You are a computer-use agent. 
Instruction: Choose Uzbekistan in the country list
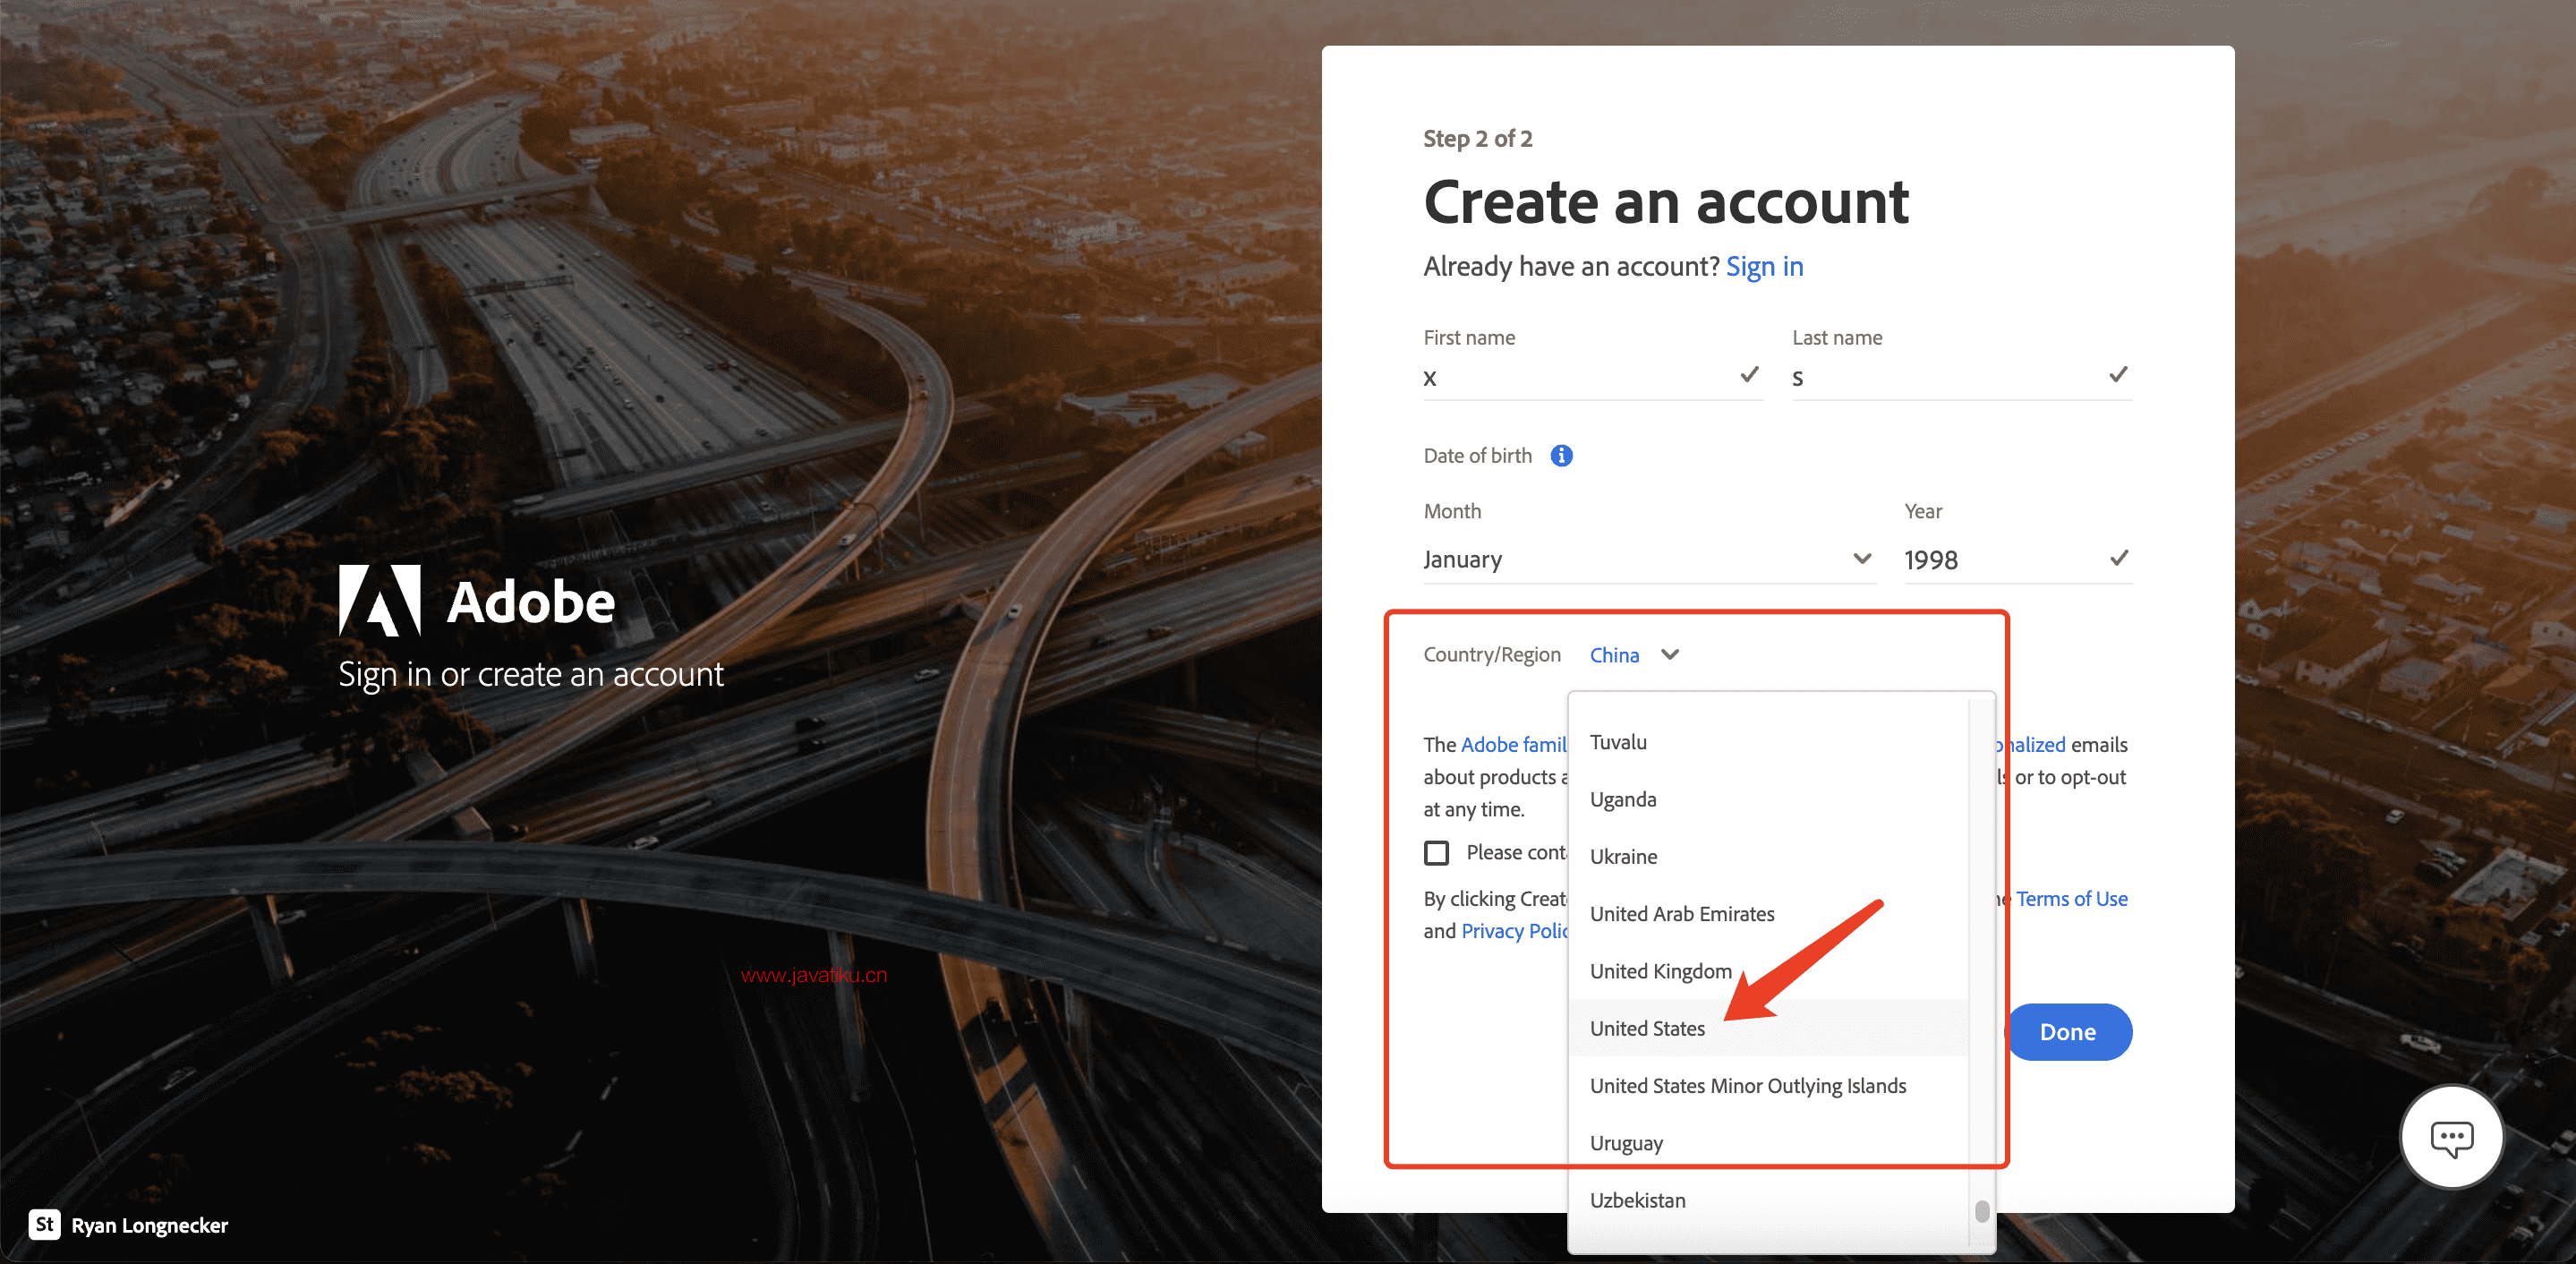tap(1768, 1200)
